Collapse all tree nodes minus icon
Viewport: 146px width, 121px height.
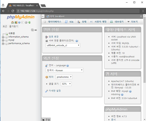[32, 30]
